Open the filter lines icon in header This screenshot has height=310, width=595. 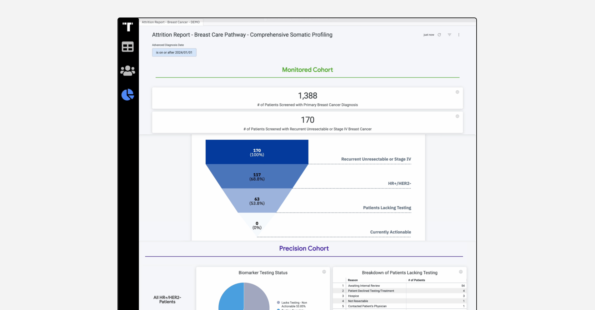pos(449,35)
